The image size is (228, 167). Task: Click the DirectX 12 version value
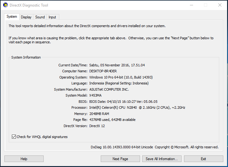click(x=97, y=126)
